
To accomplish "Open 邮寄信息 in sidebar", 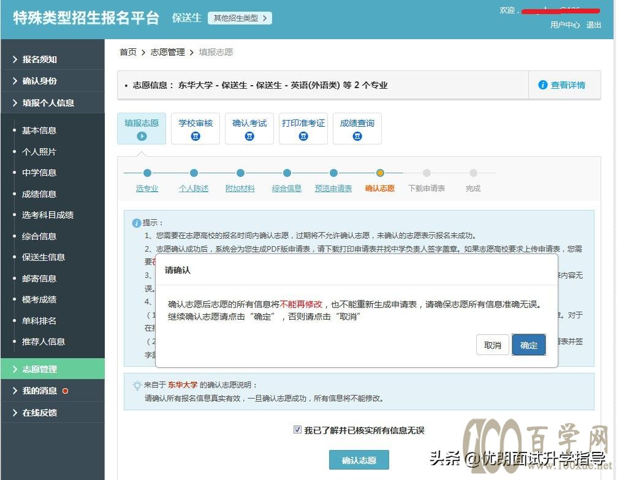I will click(x=39, y=279).
